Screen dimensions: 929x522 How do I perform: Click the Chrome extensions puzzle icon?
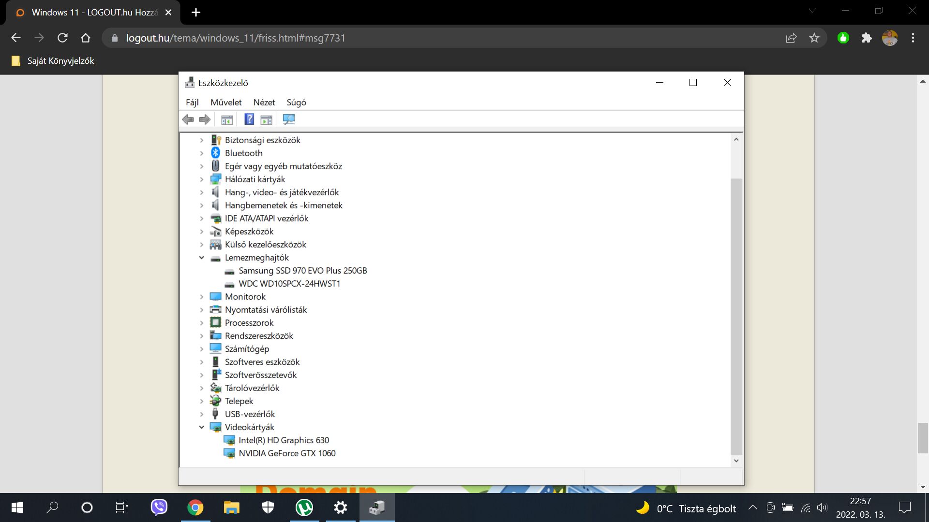(x=867, y=38)
